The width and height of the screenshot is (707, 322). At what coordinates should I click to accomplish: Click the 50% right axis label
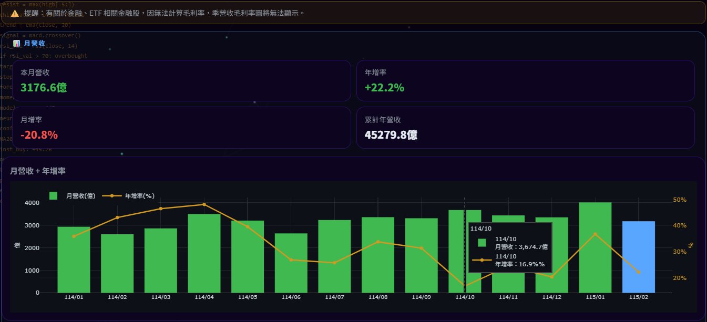(x=680, y=200)
